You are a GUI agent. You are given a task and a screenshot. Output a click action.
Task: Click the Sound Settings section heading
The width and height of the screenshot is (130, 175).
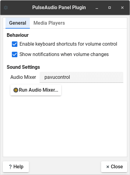[23, 67]
